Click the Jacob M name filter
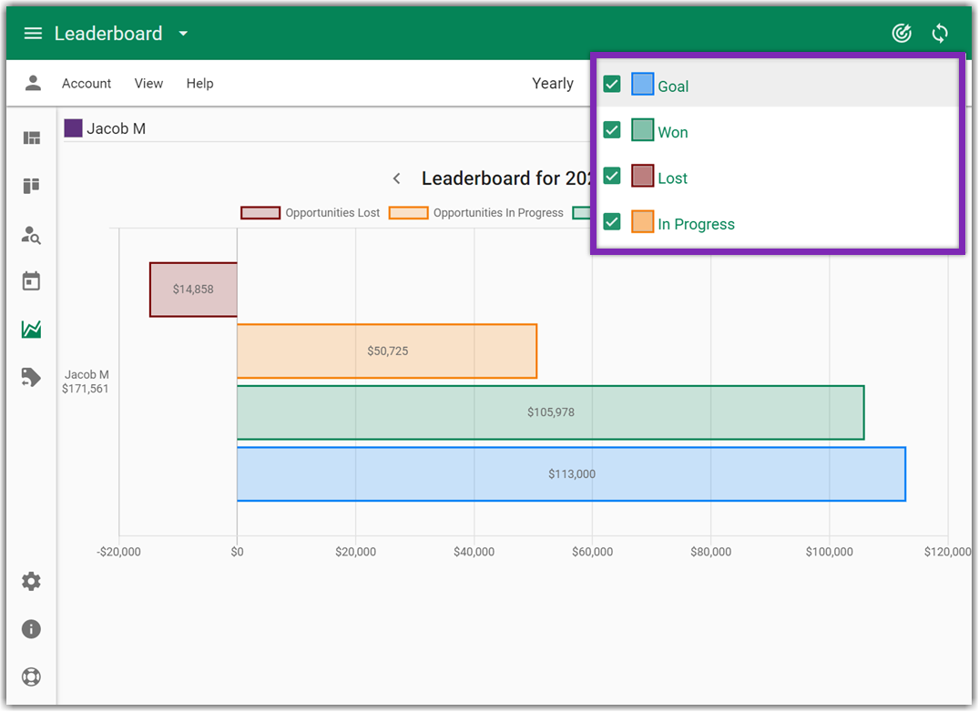The image size is (979, 712). pos(117,128)
